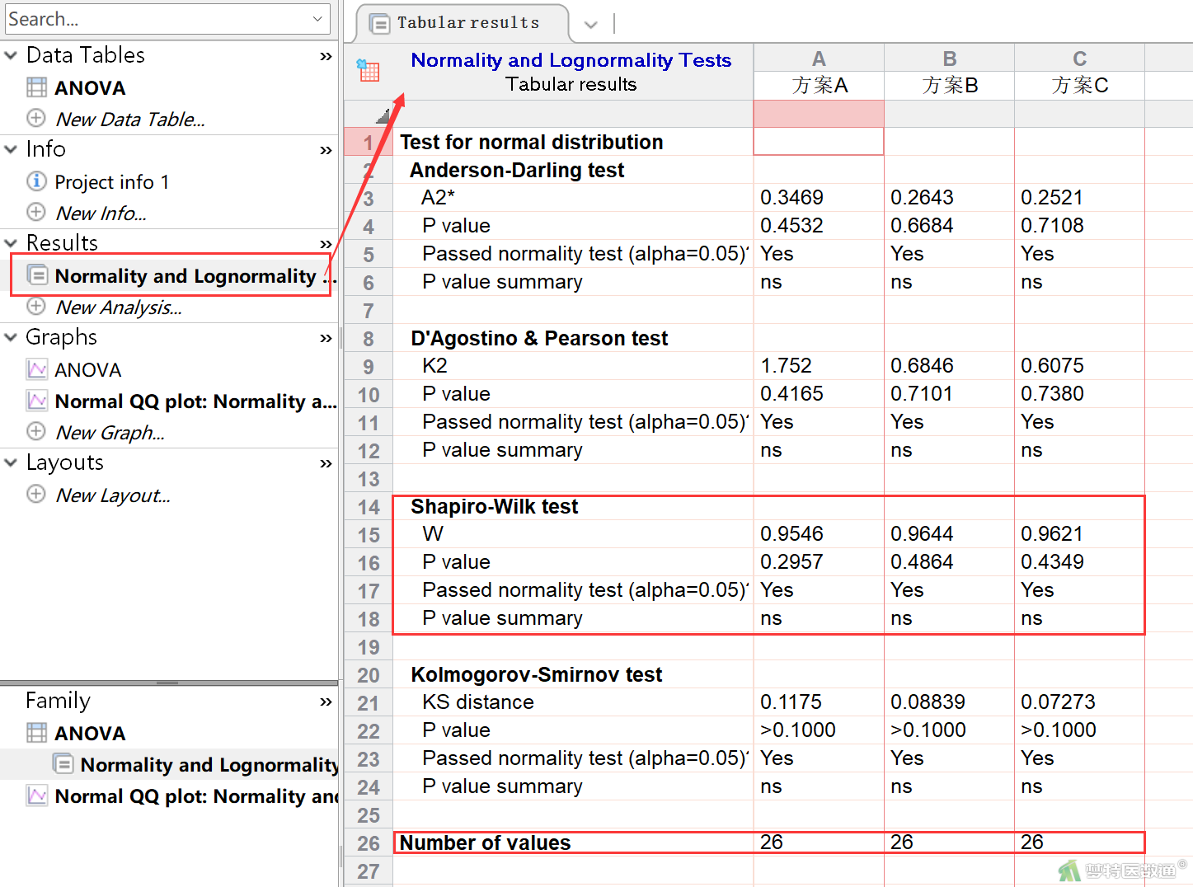Create a New Info sheet

tap(101, 213)
